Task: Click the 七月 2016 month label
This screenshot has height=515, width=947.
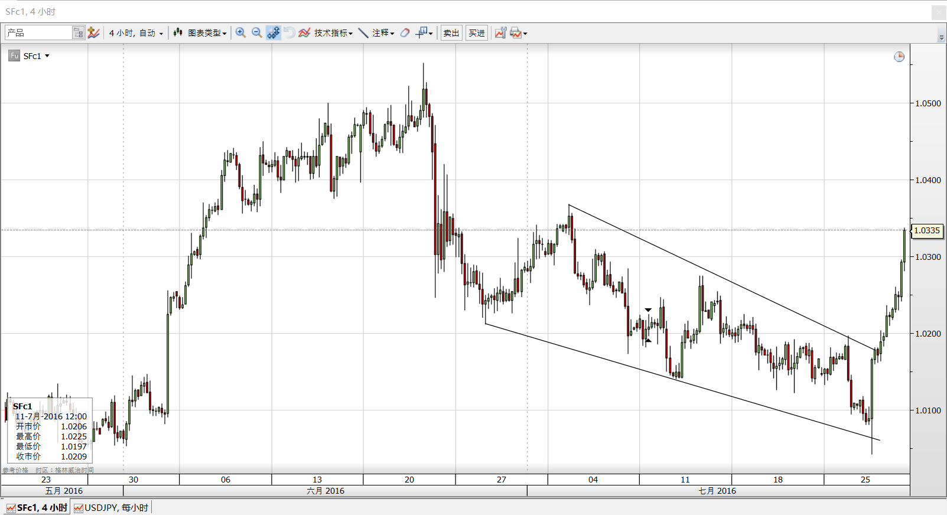Action: (717, 491)
